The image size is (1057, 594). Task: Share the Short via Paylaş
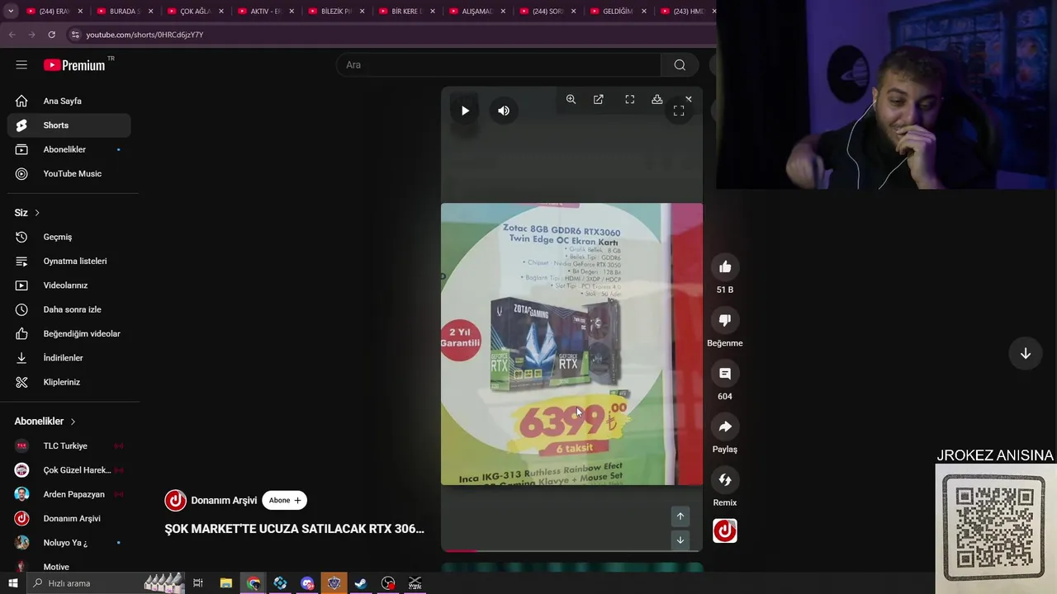pyautogui.click(x=725, y=427)
